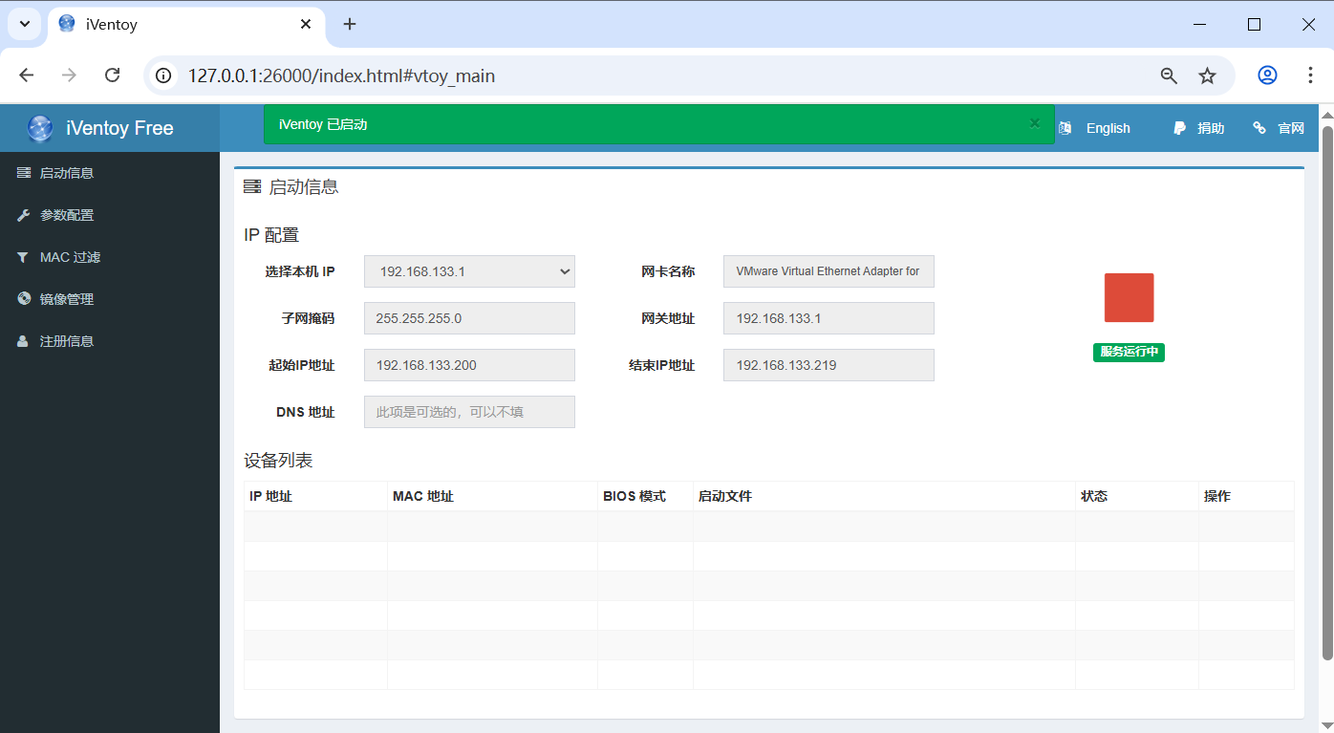This screenshot has height=733, width=1334.
Task: Open the 选择本机 IP dropdown
Action: 469,271
